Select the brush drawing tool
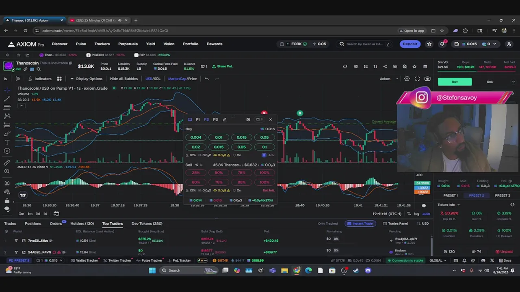The image size is (520, 292). click(x=7, y=133)
